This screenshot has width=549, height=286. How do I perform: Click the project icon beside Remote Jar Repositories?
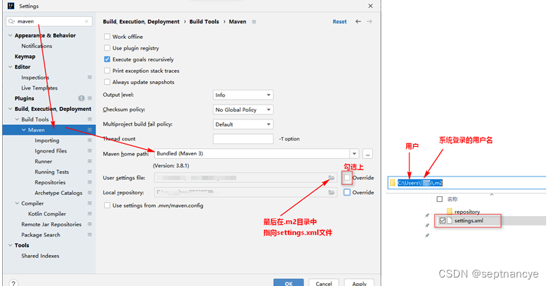pos(90,224)
